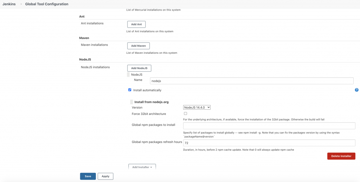The image size is (360, 182).
Task: Click 'Global npm packages refresh hours' label
Action: (x=157, y=142)
